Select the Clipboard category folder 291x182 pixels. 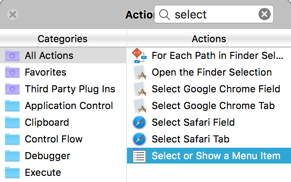[63, 123]
